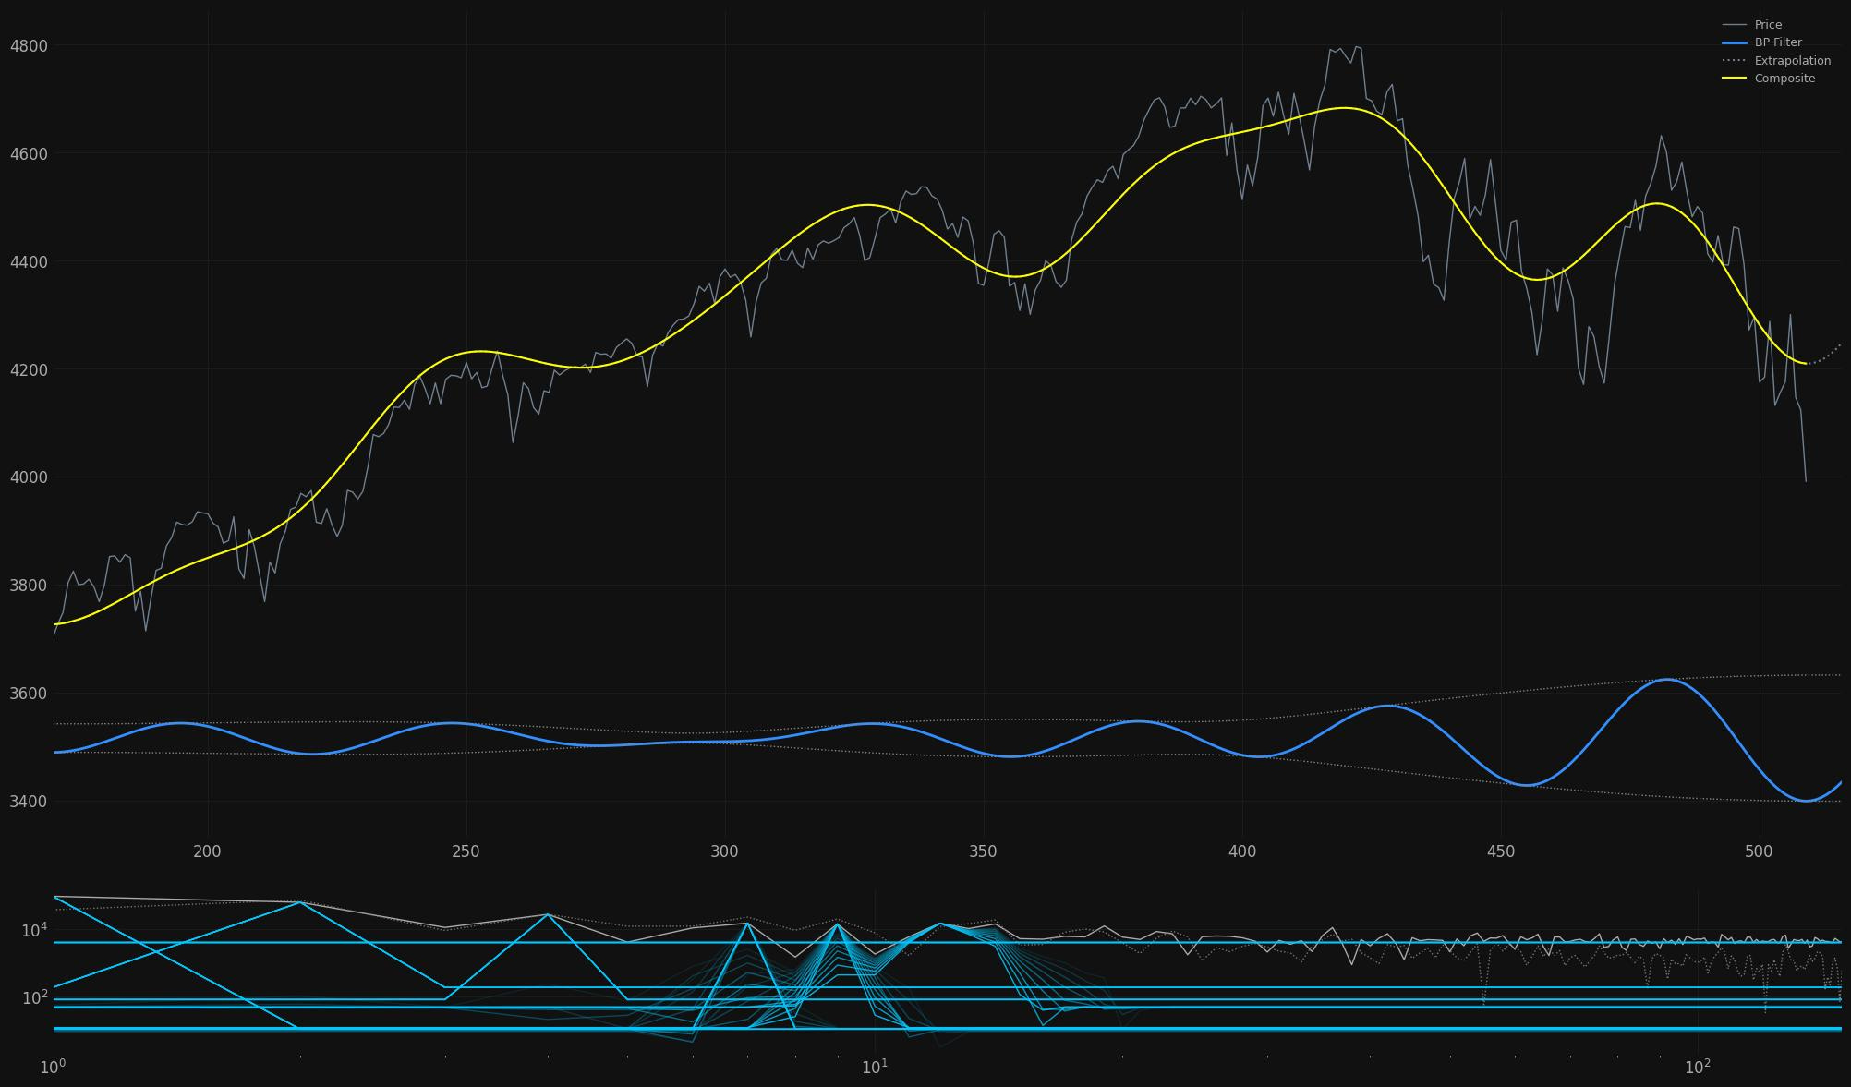The image size is (1851, 1087).
Task: Click the 500 x-axis tick label
Action: click(x=1760, y=851)
